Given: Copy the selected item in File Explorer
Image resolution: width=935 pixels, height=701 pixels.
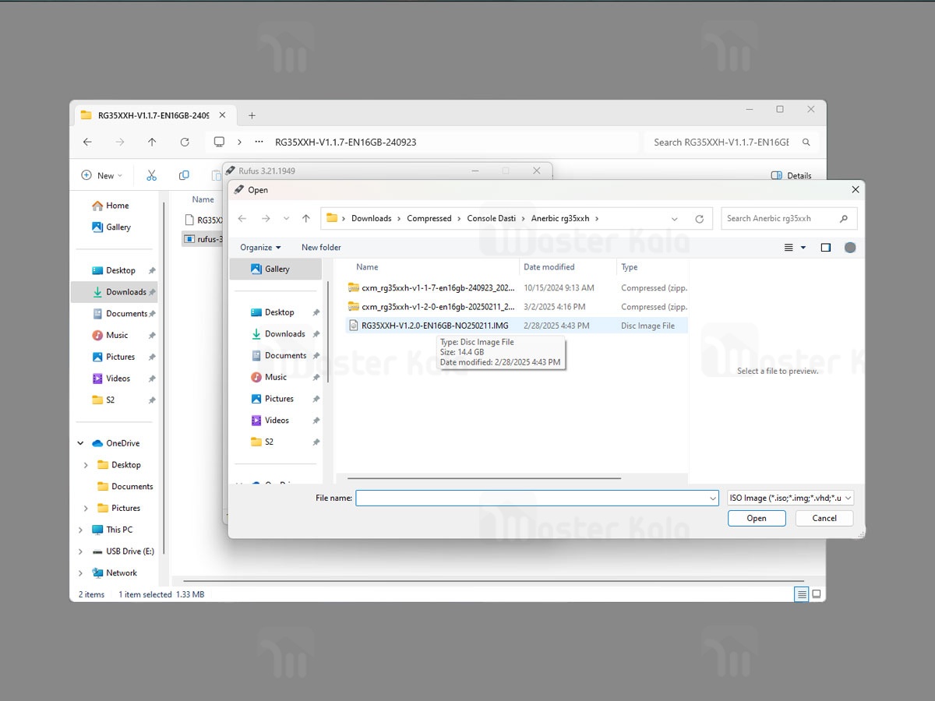Looking at the screenshot, I should (184, 176).
